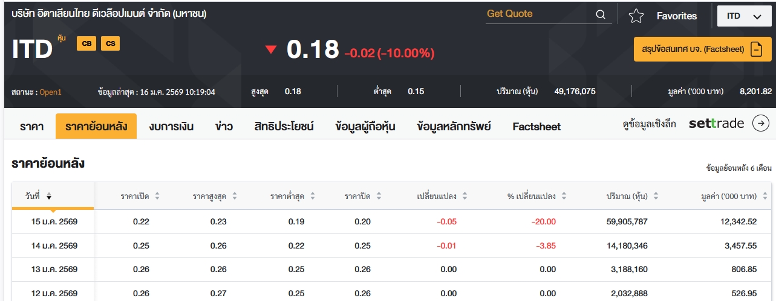
Task: Click the current price 0.18
Action: [313, 49]
